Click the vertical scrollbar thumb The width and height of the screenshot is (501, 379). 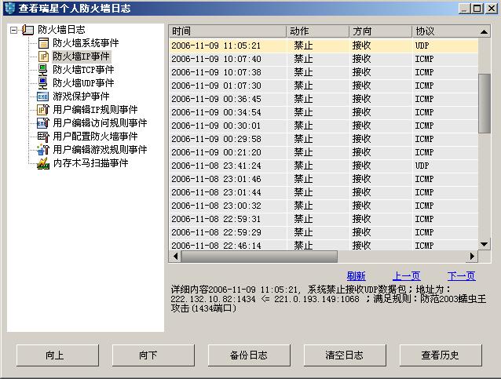[x=485, y=104]
